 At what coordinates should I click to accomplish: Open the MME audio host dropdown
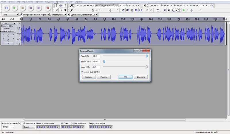point(10,14)
